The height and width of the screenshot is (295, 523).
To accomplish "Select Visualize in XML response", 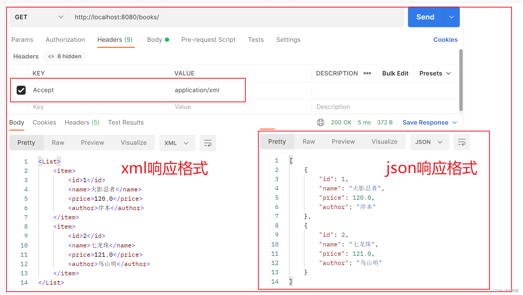I will (x=134, y=143).
